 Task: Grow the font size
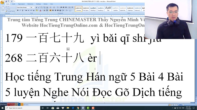coord(36,8)
